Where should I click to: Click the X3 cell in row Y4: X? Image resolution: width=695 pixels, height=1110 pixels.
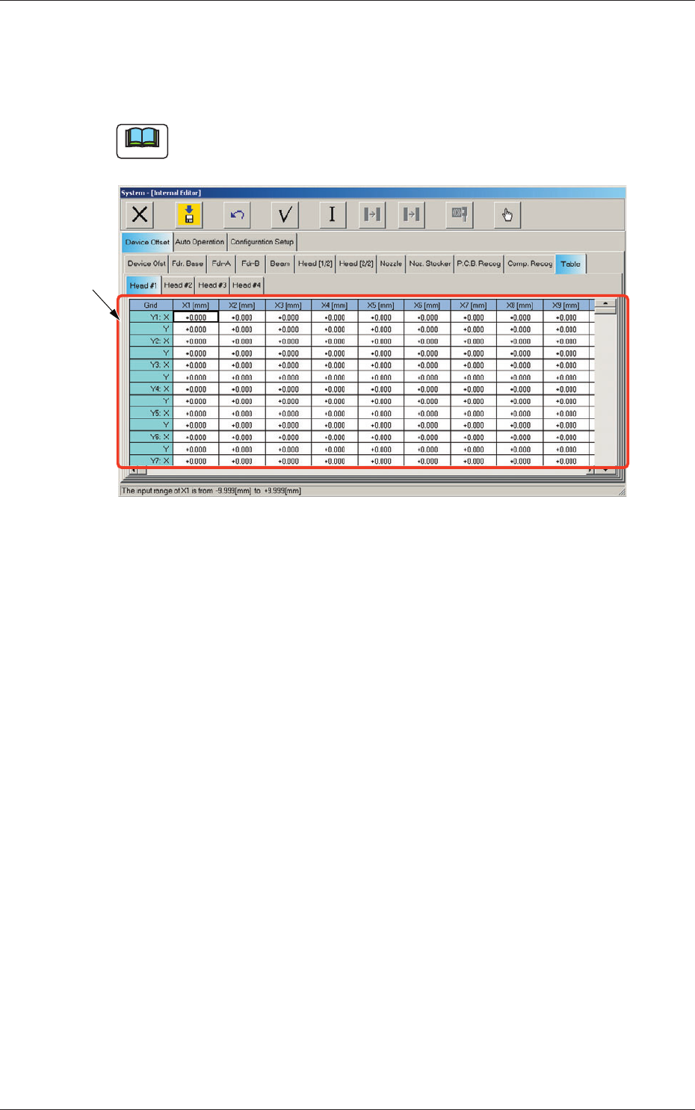288,389
